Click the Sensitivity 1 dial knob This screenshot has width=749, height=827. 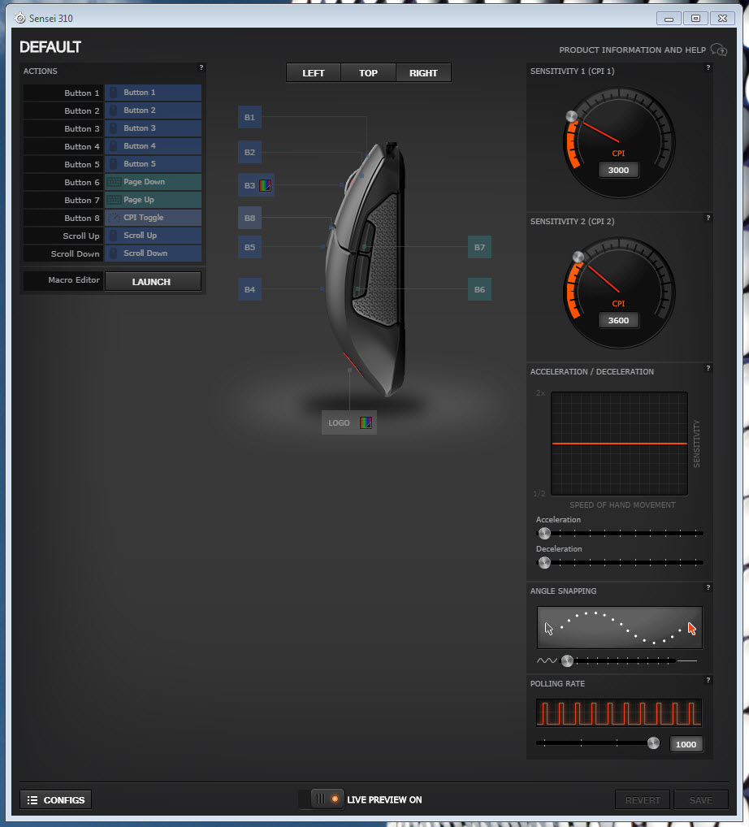coord(572,116)
